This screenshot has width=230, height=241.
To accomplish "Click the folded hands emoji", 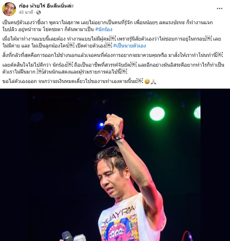I will [153, 81].
